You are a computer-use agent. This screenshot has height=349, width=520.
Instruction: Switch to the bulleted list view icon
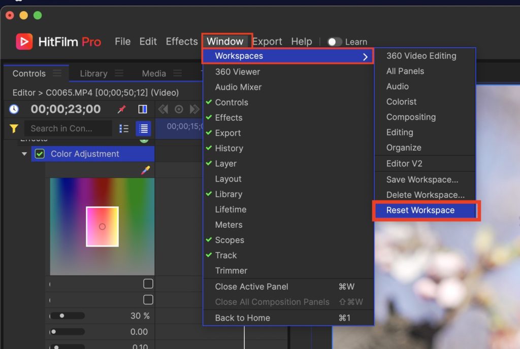[124, 129]
